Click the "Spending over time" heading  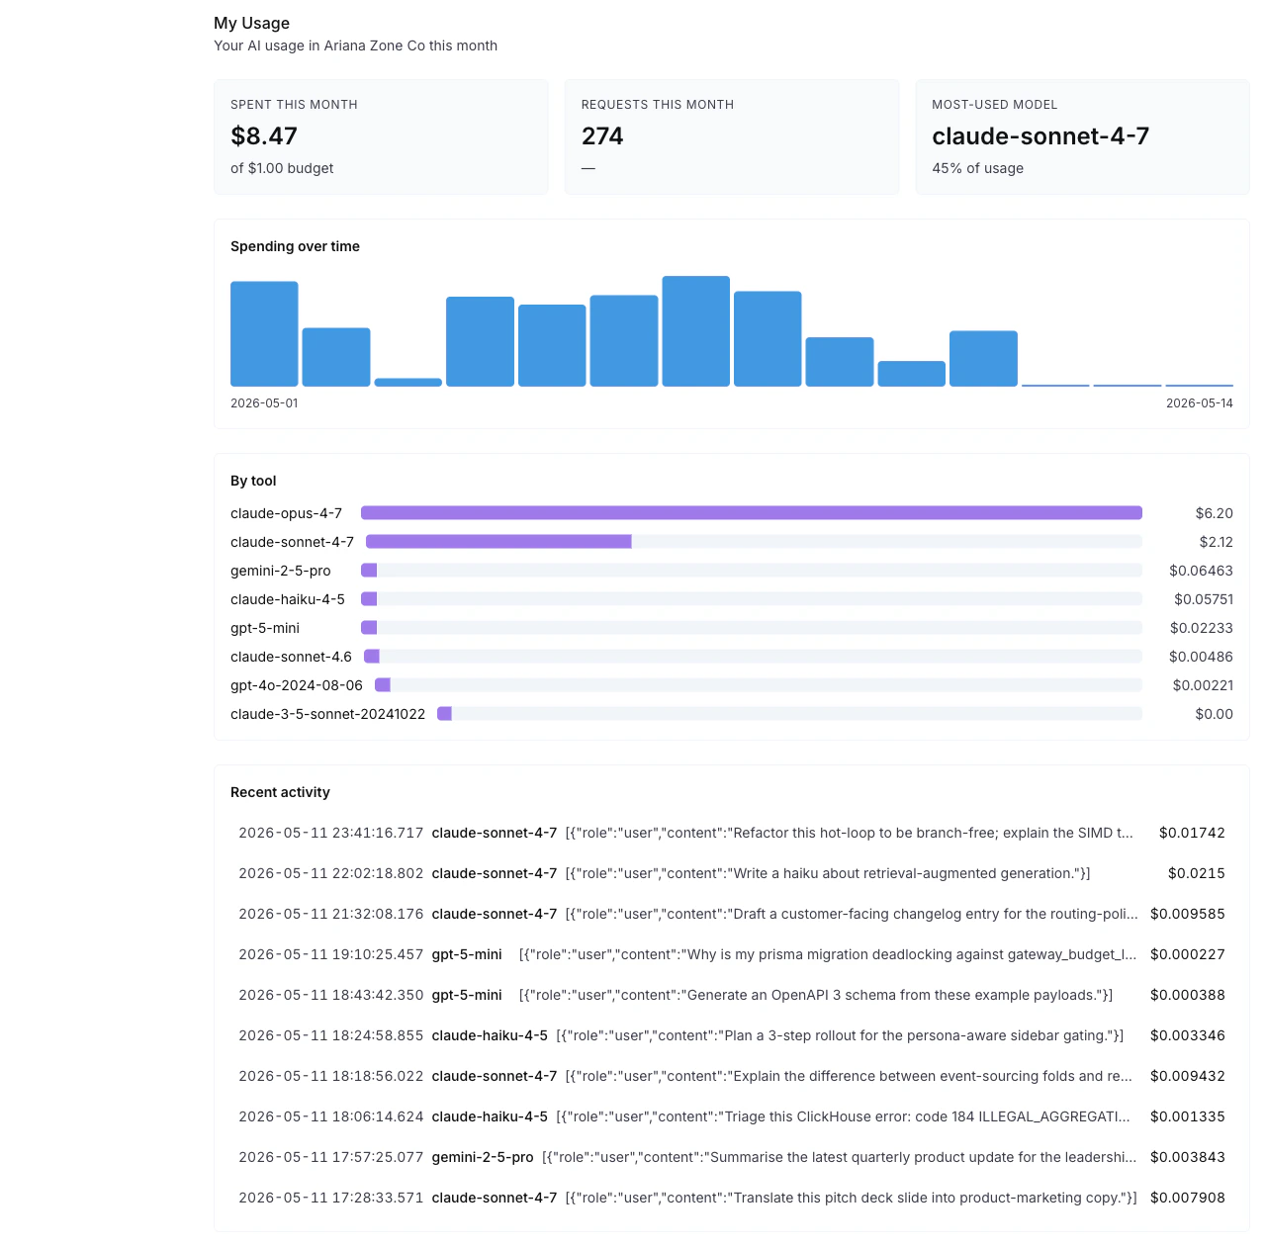(295, 246)
